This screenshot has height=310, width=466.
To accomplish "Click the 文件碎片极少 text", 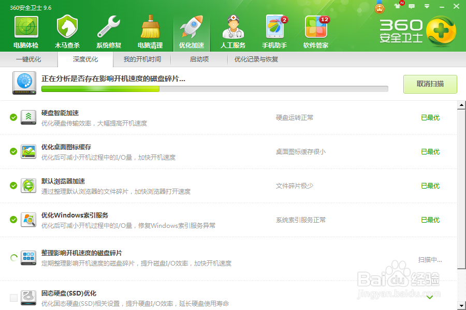I will pyautogui.click(x=295, y=185).
